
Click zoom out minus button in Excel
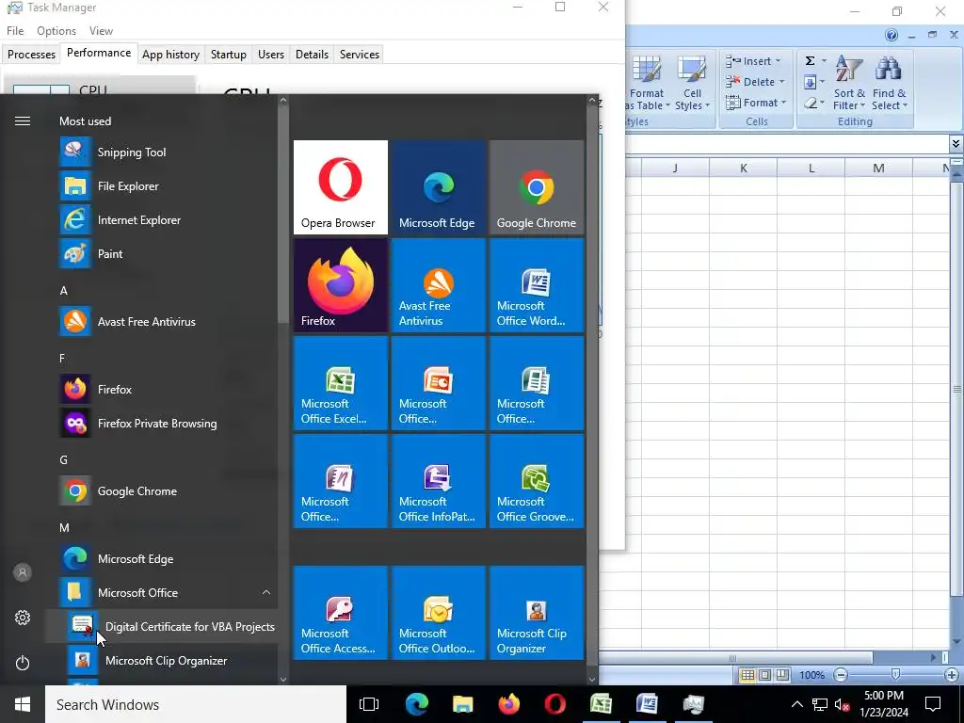point(841,675)
